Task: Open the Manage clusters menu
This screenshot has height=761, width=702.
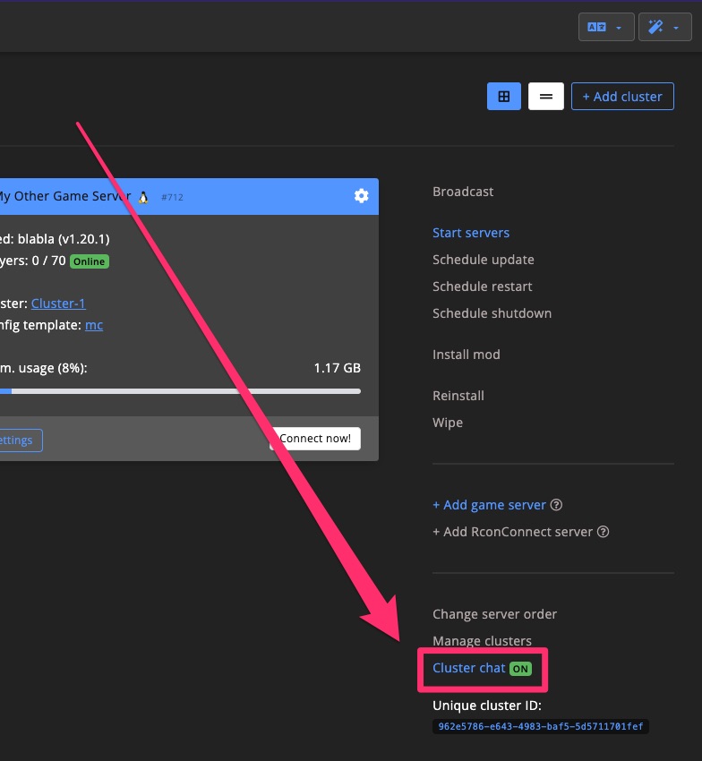Action: [x=482, y=641]
